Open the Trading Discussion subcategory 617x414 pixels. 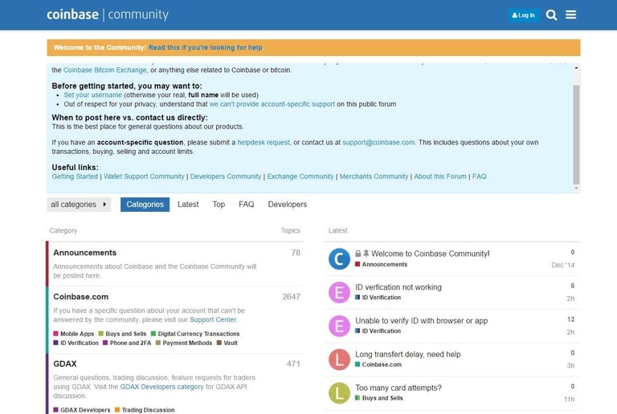pyautogui.click(x=145, y=410)
